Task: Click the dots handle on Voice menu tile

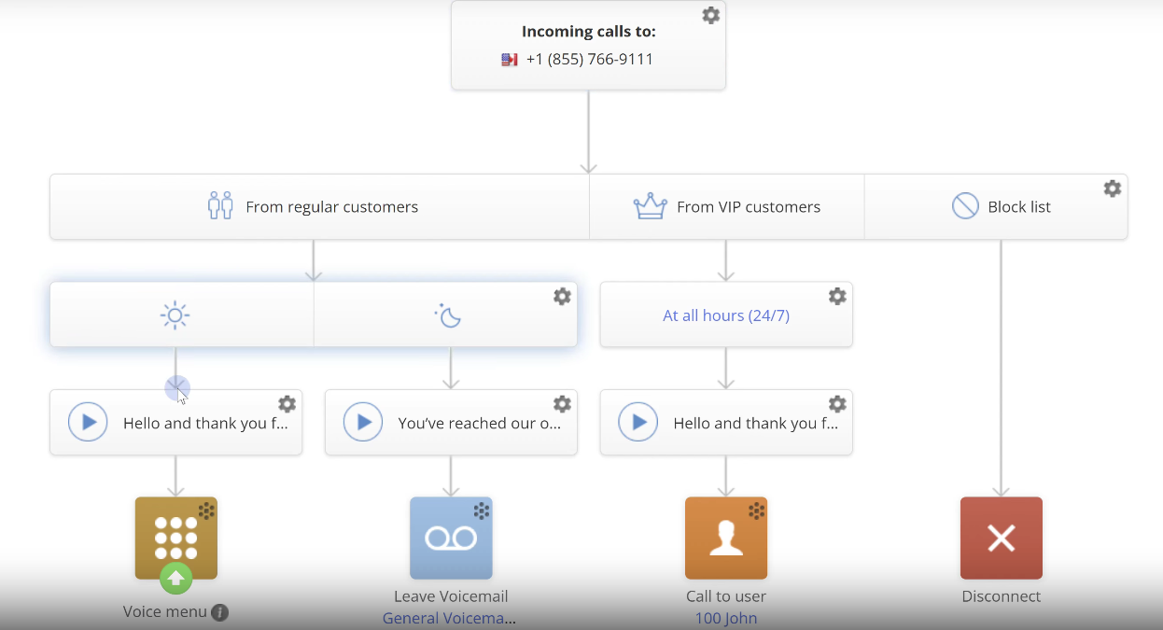Action: tap(206, 511)
